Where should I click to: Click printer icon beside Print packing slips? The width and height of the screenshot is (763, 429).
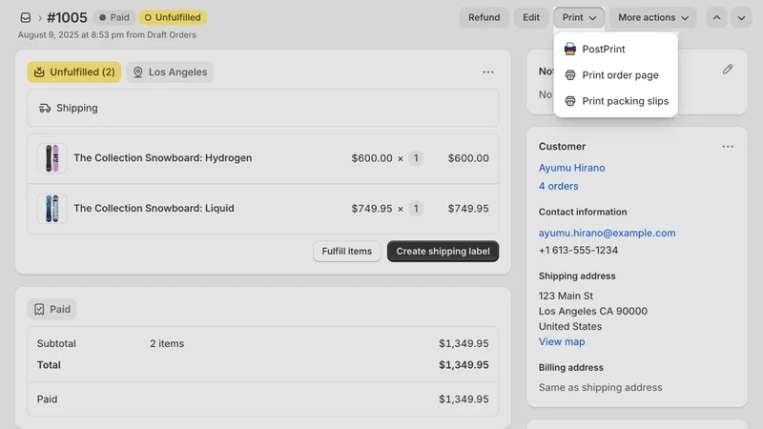[x=569, y=101]
